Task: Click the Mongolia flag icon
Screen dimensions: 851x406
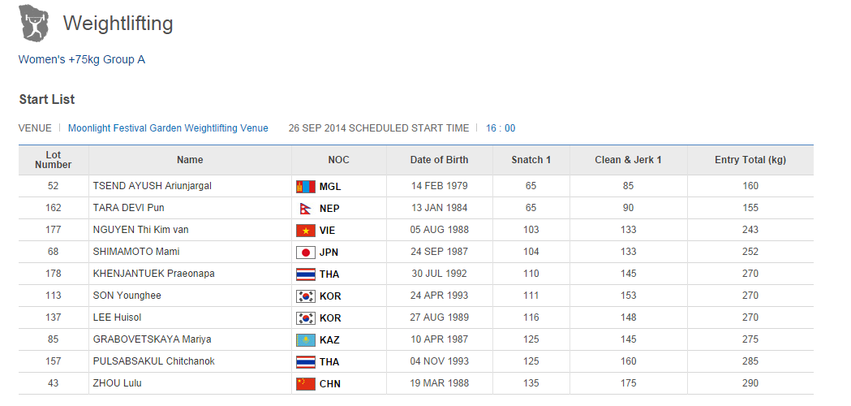Action: point(305,186)
